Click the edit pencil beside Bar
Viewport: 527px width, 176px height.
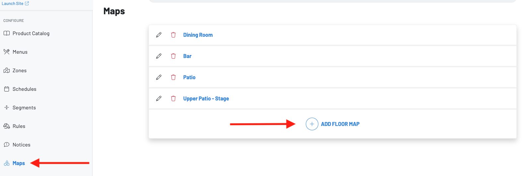(x=159, y=56)
